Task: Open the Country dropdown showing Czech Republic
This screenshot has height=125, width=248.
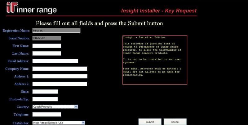Action: [55, 107]
